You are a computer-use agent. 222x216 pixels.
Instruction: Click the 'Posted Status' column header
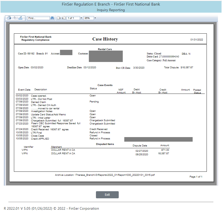coord(197,91)
